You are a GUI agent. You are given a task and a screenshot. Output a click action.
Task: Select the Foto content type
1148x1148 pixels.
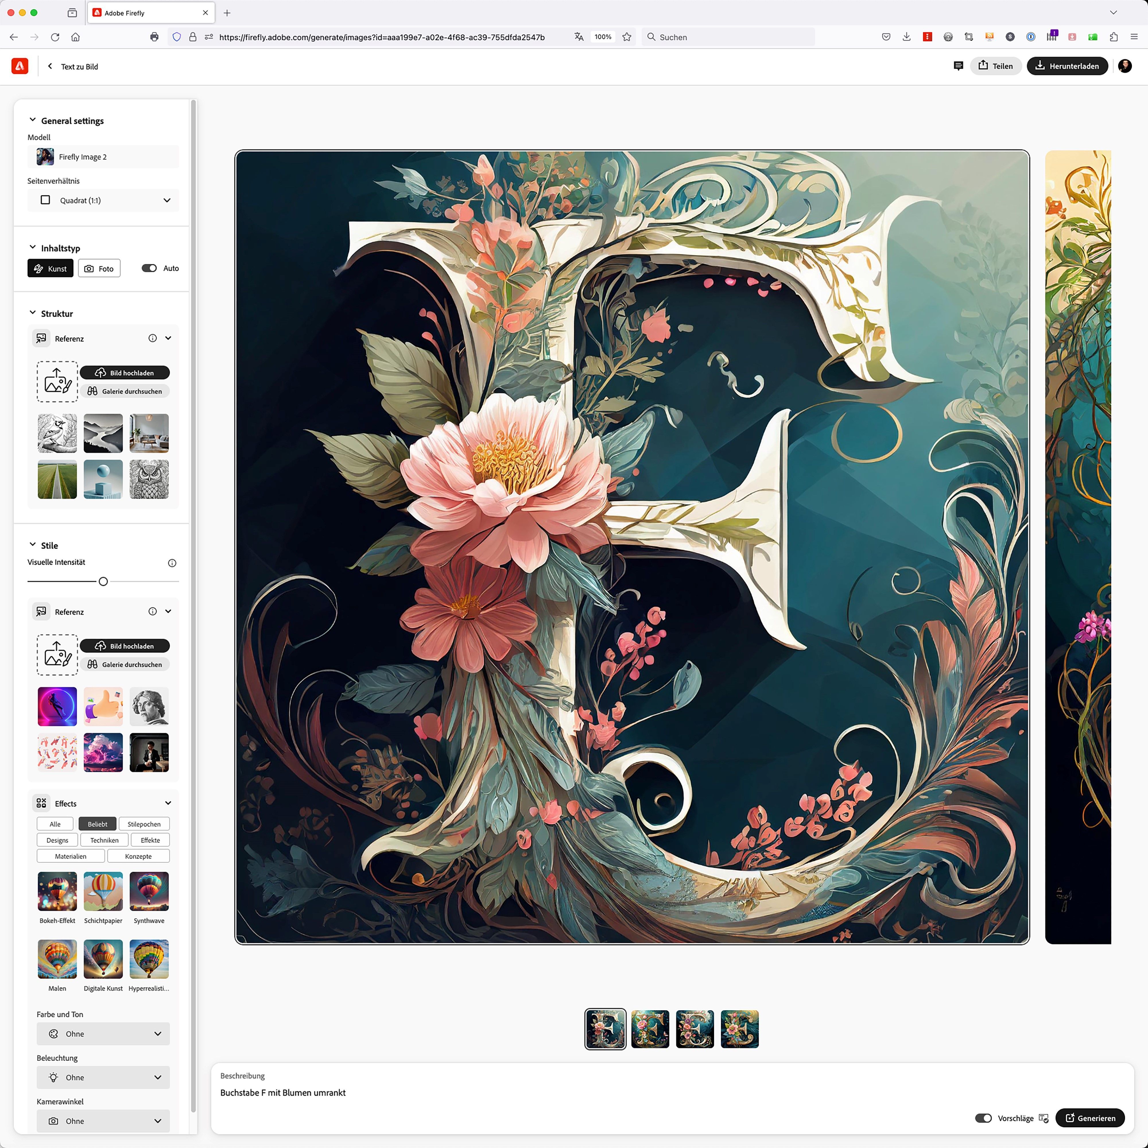[99, 269]
